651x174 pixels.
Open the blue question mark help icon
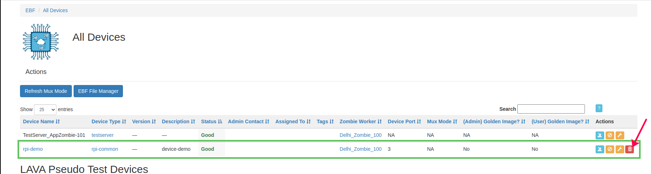pyautogui.click(x=599, y=108)
